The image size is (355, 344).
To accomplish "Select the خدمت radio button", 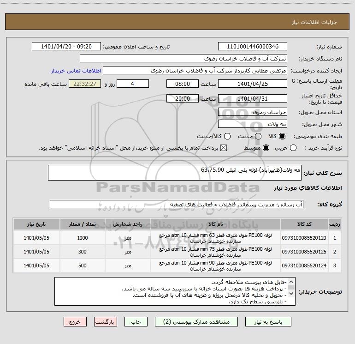I will click(258, 136).
